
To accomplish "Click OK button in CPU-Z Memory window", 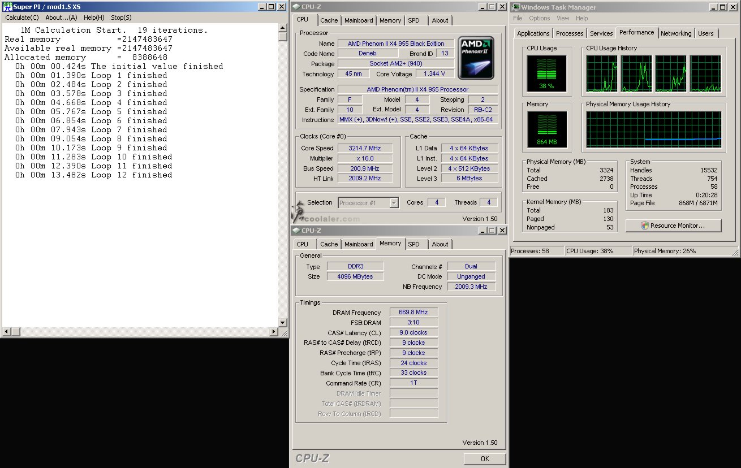I will pyautogui.click(x=485, y=458).
